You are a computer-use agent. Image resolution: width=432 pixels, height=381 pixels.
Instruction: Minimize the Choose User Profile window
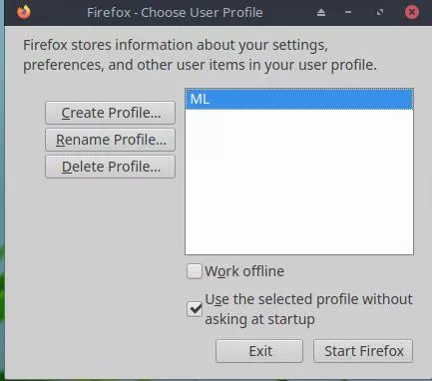point(348,12)
